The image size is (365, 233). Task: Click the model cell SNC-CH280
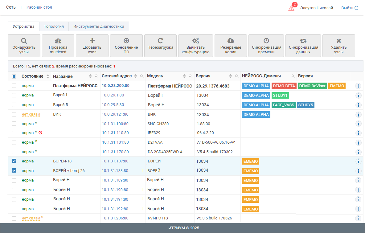click(x=158, y=124)
